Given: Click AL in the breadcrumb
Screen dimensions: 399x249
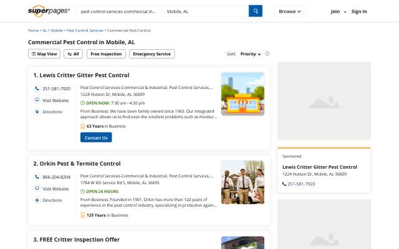Looking at the screenshot, I should point(45,31).
